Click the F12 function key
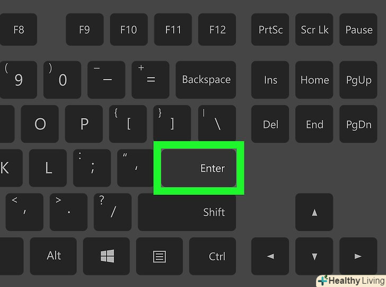Image resolution: width=386 pixels, height=287 pixels. pyautogui.click(x=217, y=30)
